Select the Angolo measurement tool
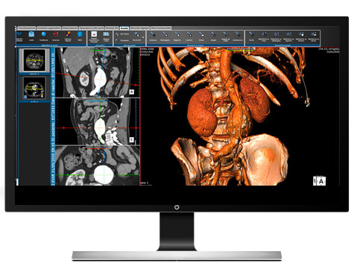The width and height of the screenshot is (354, 278). pyautogui.click(x=213, y=37)
